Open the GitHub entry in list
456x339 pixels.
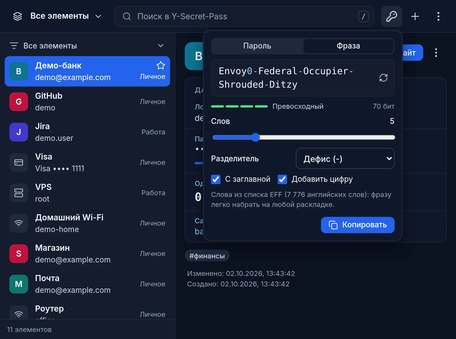pyautogui.click(x=87, y=102)
